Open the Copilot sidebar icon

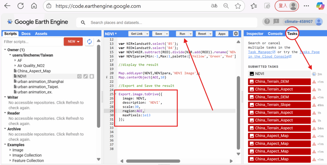click(320, 6)
